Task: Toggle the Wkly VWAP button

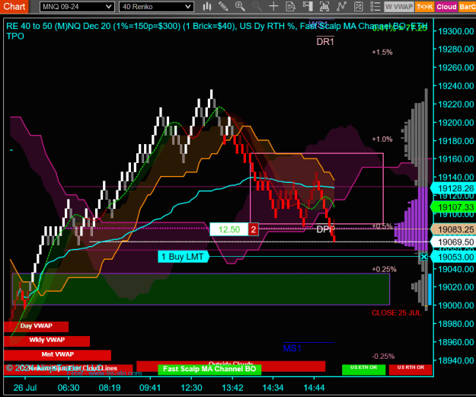Action: click(46, 341)
